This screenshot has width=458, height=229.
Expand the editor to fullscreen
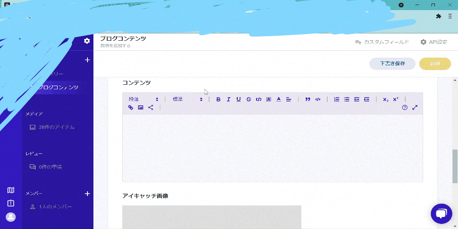click(x=415, y=108)
